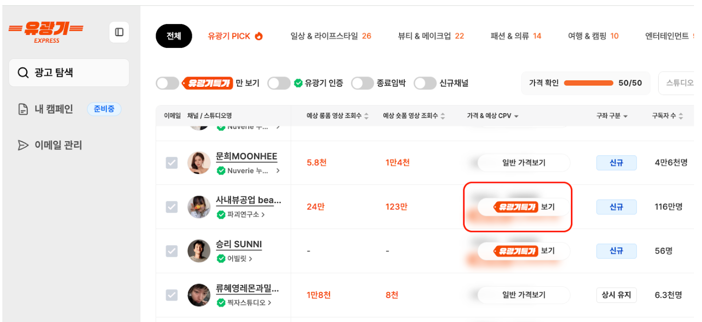Click the 유광기 PICK flame icon
The width and height of the screenshot is (702, 322).
tap(259, 36)
